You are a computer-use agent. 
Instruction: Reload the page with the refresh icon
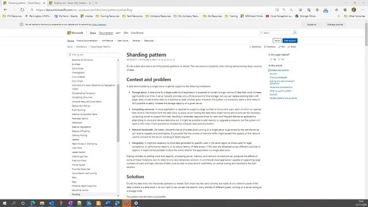click(x=22, y=10)
